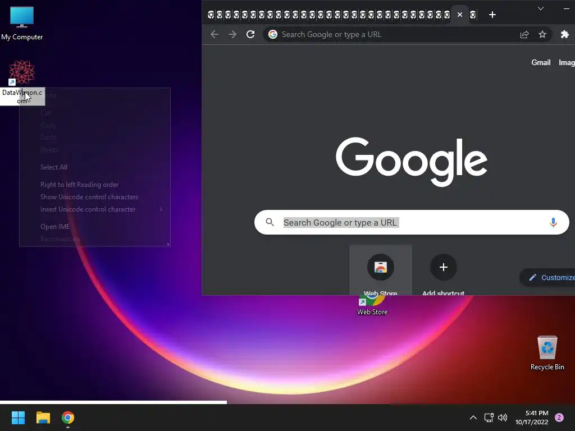Click the magnifier icon in the Google search box
This screenshot has height=431, width=575.
pos(270,222)
